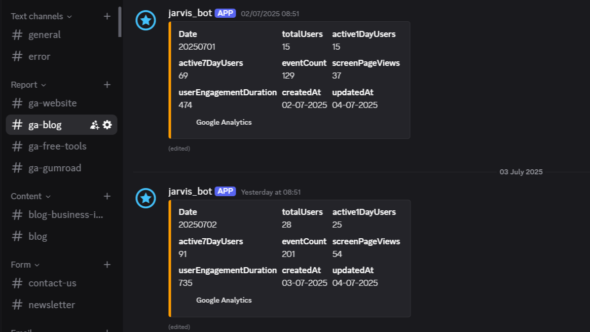This screenshot has height=332, width=590.
Task: Click the Date value 20250702
Action: (198, 225)
